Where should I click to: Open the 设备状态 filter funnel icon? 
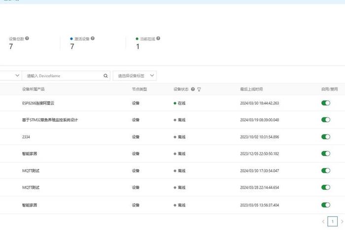(x=199, y=89)
